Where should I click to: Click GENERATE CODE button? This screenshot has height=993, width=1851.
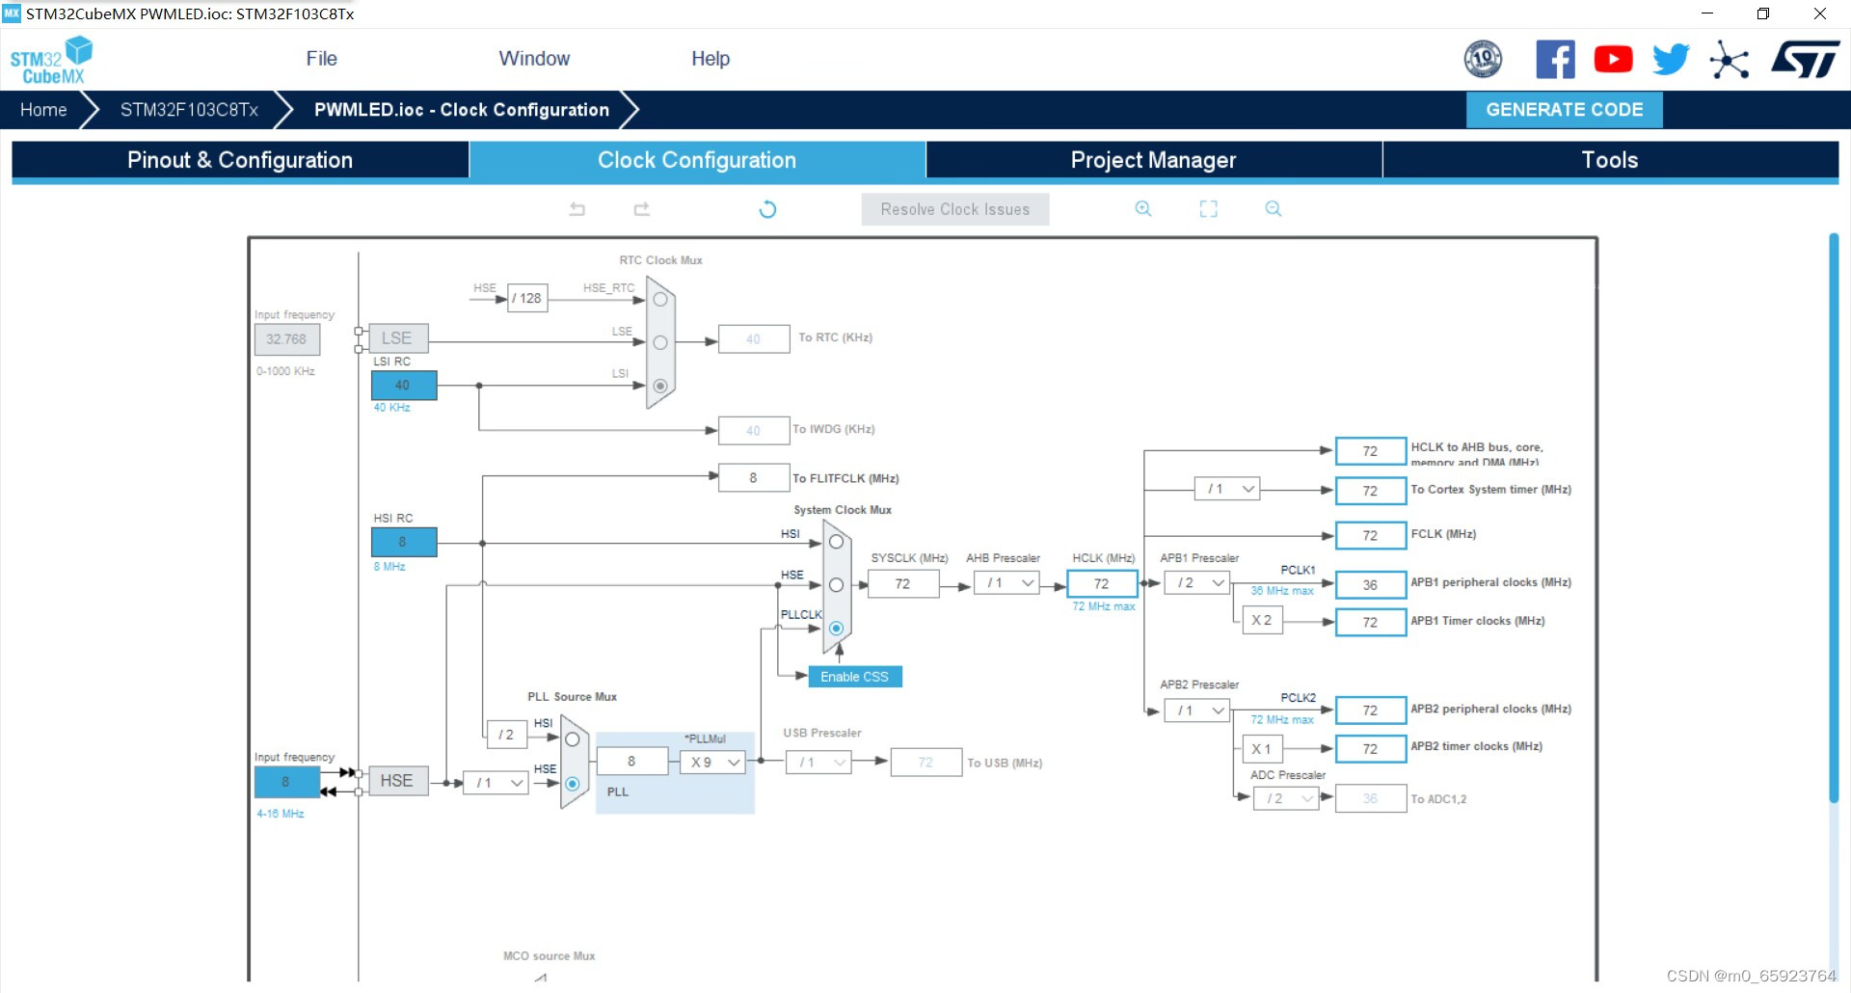click(x=1565, y=110)
